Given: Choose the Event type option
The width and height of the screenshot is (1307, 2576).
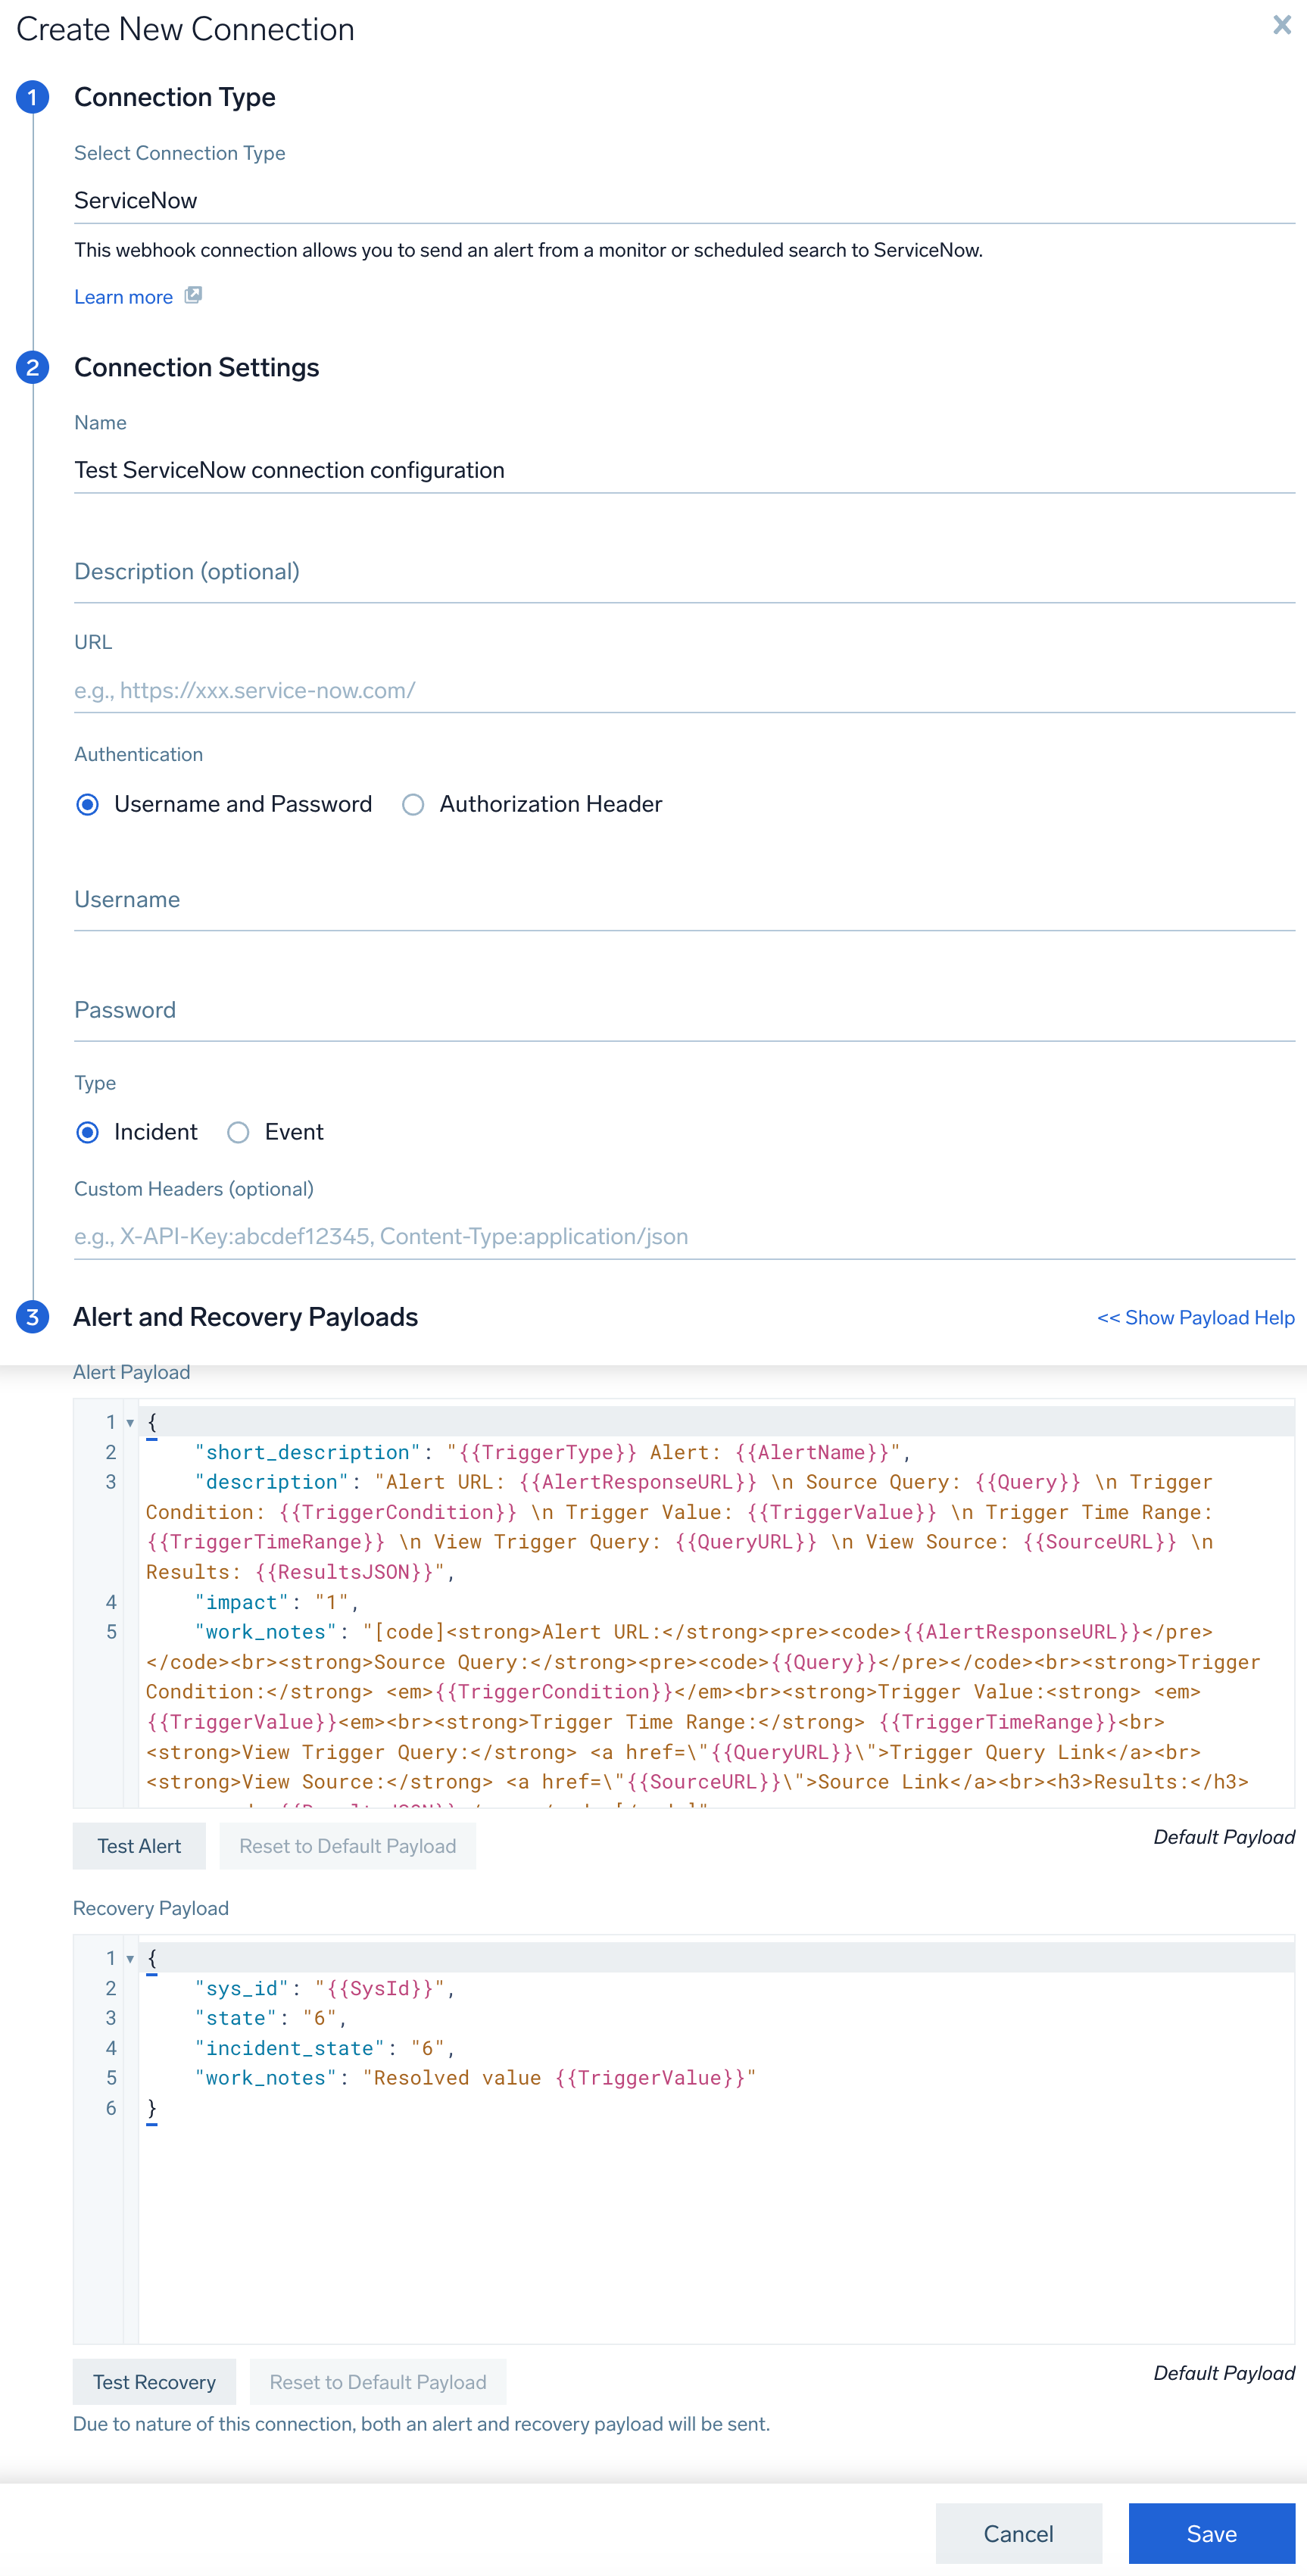Looking at the screenshot, I should [238, 1132].
